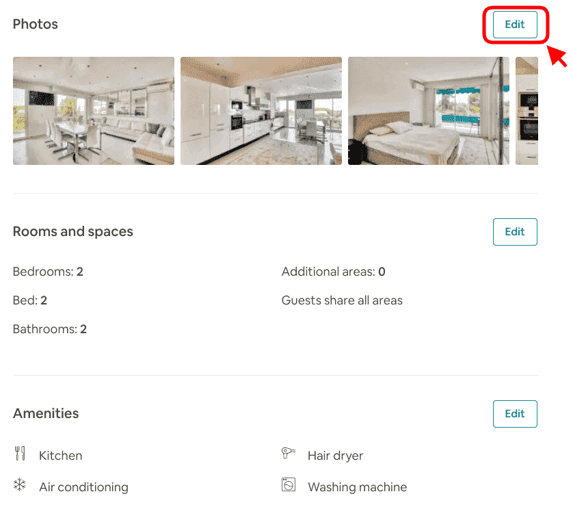Open the bedroom photo thumbnail
The height and width of the screenshot is (507, 573).
(x=428, y=110)
